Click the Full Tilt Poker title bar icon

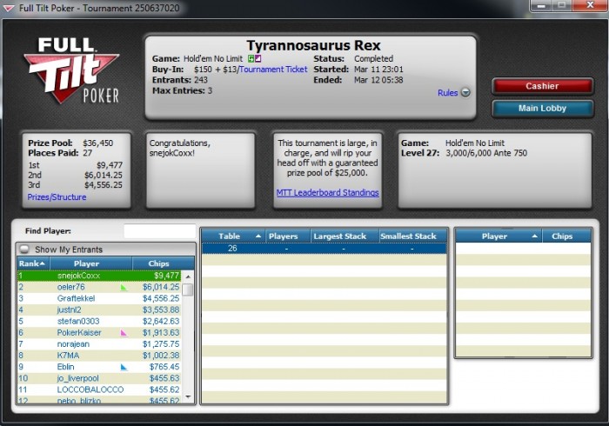click(8, 8)
